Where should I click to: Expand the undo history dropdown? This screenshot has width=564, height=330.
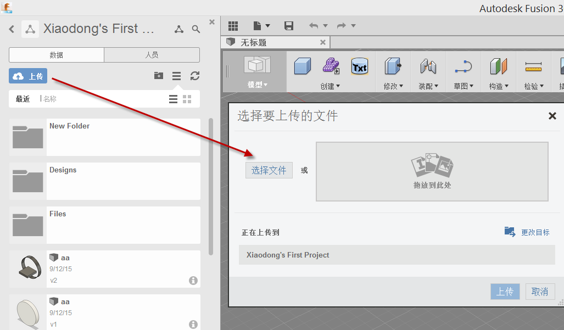[x=326, y=26]
